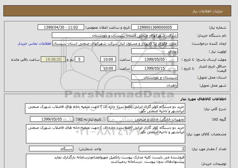Click the مهلت ارسال پاسخ label
The height and width of the screenshot is (168, 238).
tap(211, 59)
